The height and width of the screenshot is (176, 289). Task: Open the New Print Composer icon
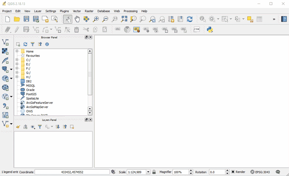coord(45,19)
